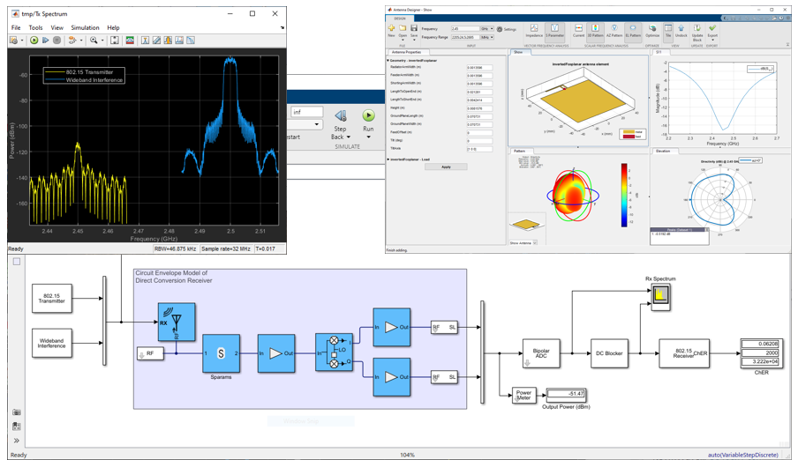Open the Optimize tool in Antenna Designer

pos(652,31)
